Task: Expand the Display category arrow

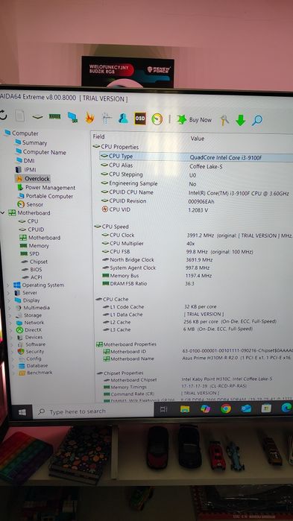Action: [9, 300]
